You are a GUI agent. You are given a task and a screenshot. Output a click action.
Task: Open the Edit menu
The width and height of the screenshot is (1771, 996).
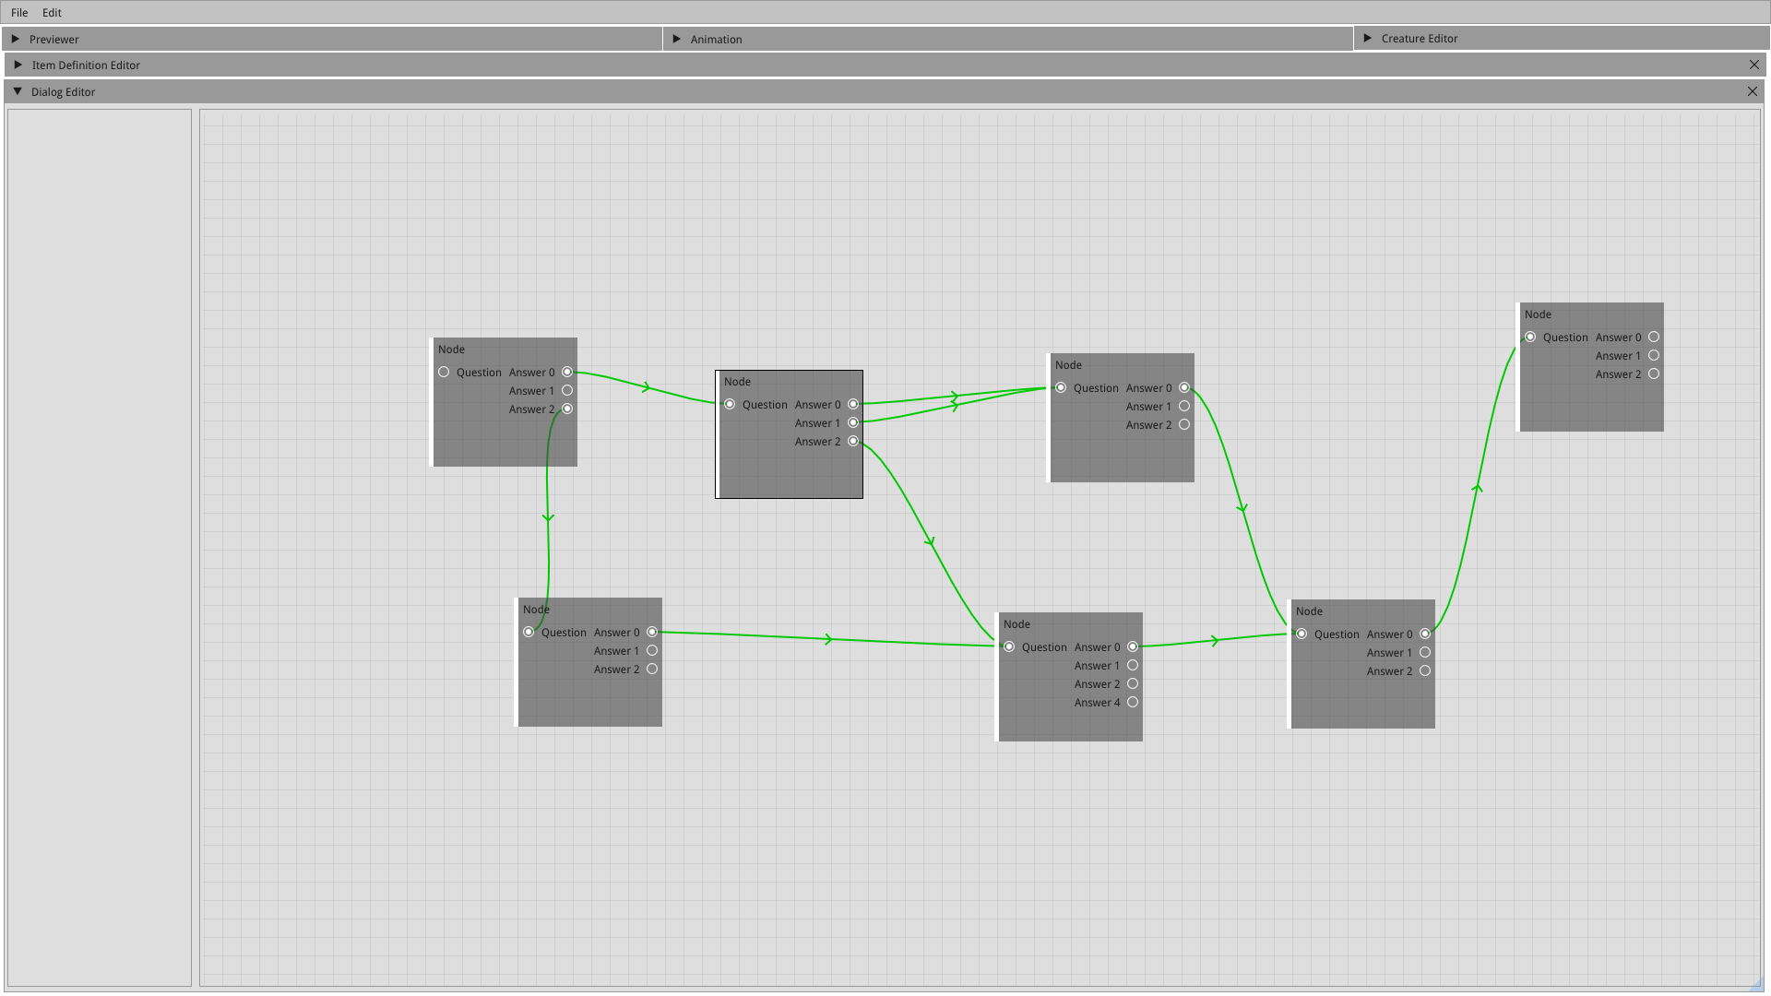pyautogui.click(x=52, y=12)
